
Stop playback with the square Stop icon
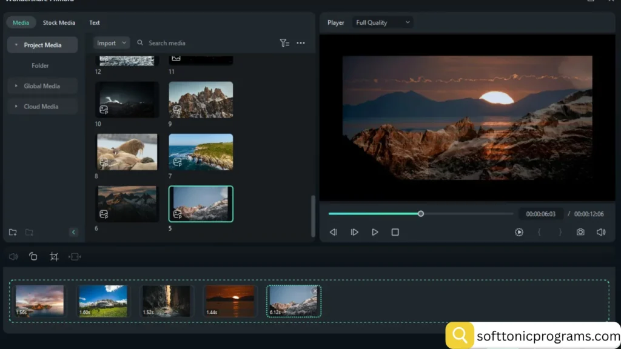click(395, 232)
